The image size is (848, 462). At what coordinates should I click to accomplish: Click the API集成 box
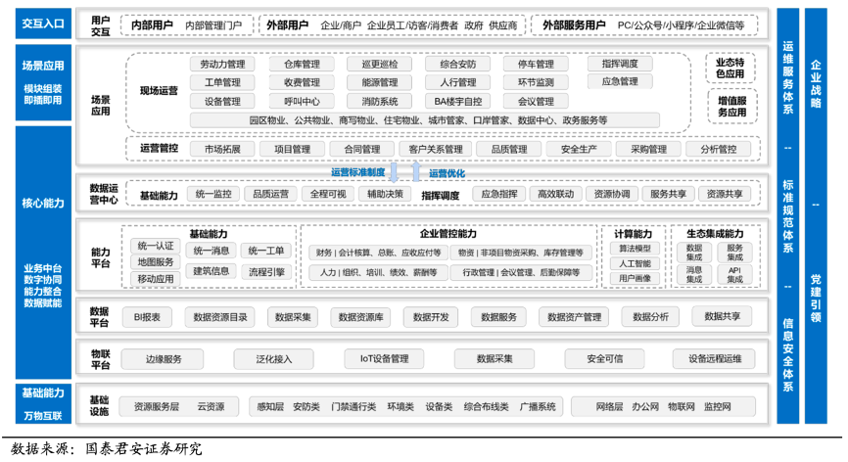734,274
